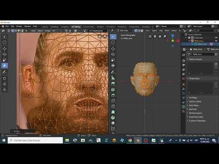
Task: Enable face select mode in 3D viewport
Action: pos(142,31)
